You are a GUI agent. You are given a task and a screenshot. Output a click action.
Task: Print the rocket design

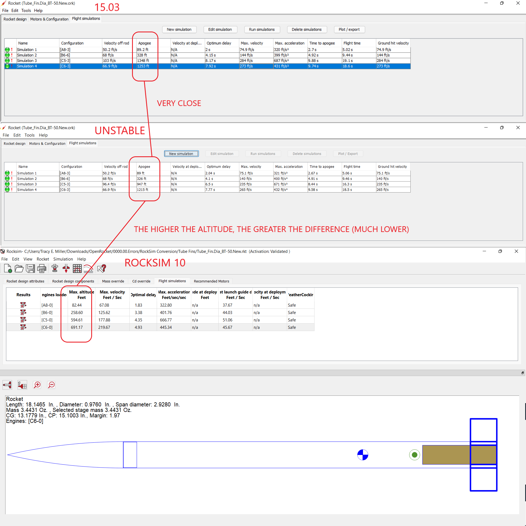(x=42, y=268)
